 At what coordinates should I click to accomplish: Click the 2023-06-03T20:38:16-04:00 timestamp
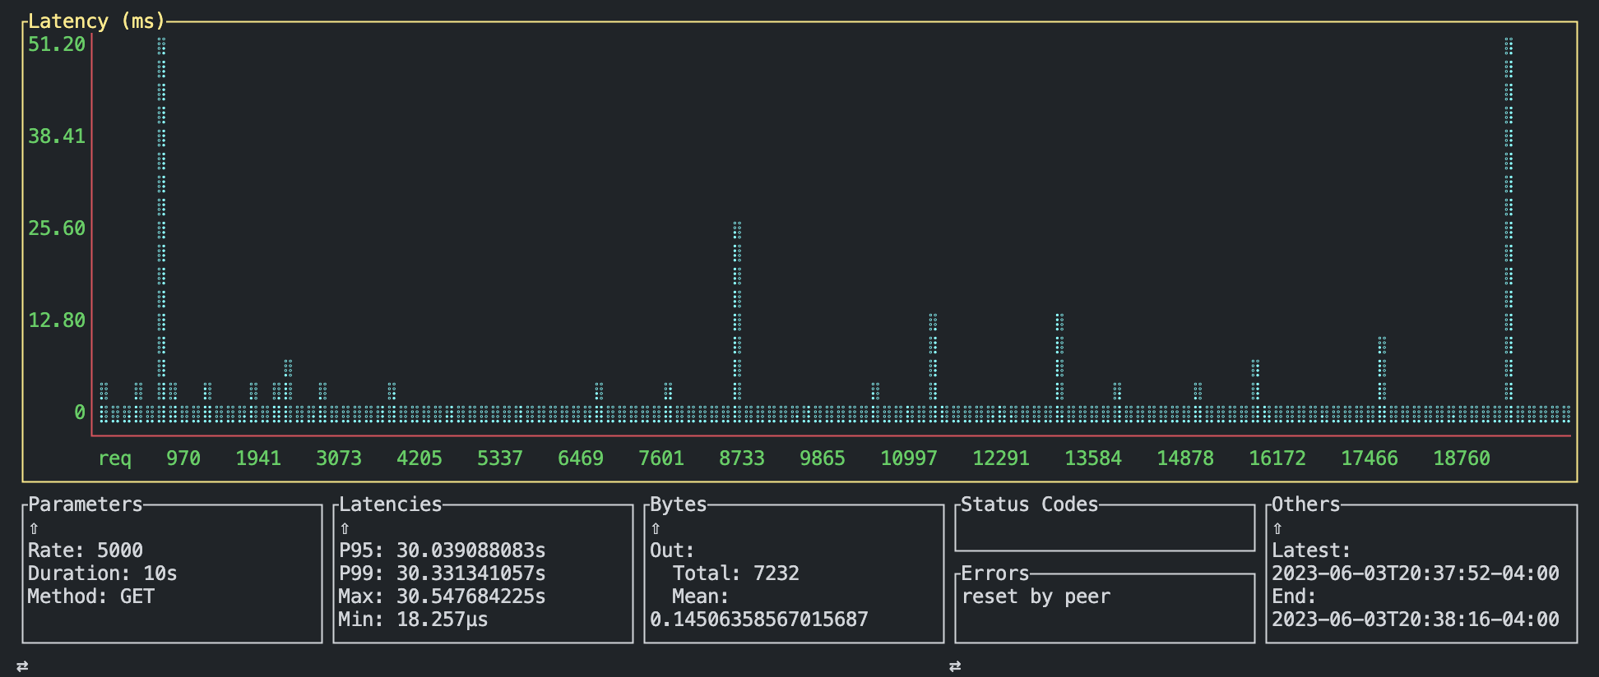tap(1416, 619)
